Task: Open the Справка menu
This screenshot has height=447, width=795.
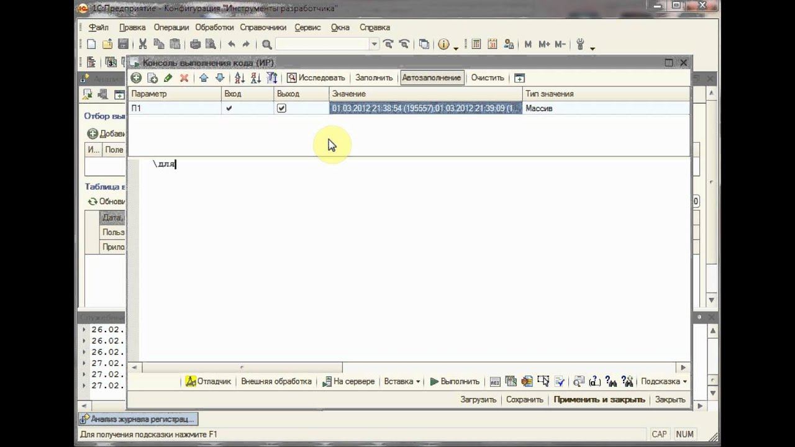Action: [x=375, y=27]
